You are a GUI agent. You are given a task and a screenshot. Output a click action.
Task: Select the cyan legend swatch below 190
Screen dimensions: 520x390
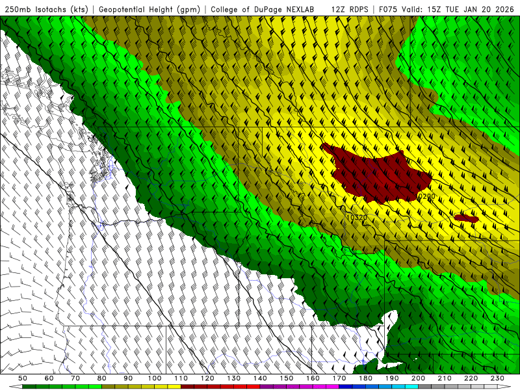398,387
